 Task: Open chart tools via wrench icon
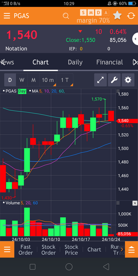114,80
